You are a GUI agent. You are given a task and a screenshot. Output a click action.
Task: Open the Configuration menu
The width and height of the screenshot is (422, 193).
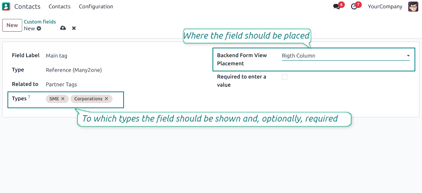(96, 7)
